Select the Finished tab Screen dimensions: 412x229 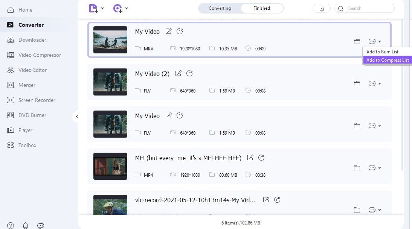[262, 8]
